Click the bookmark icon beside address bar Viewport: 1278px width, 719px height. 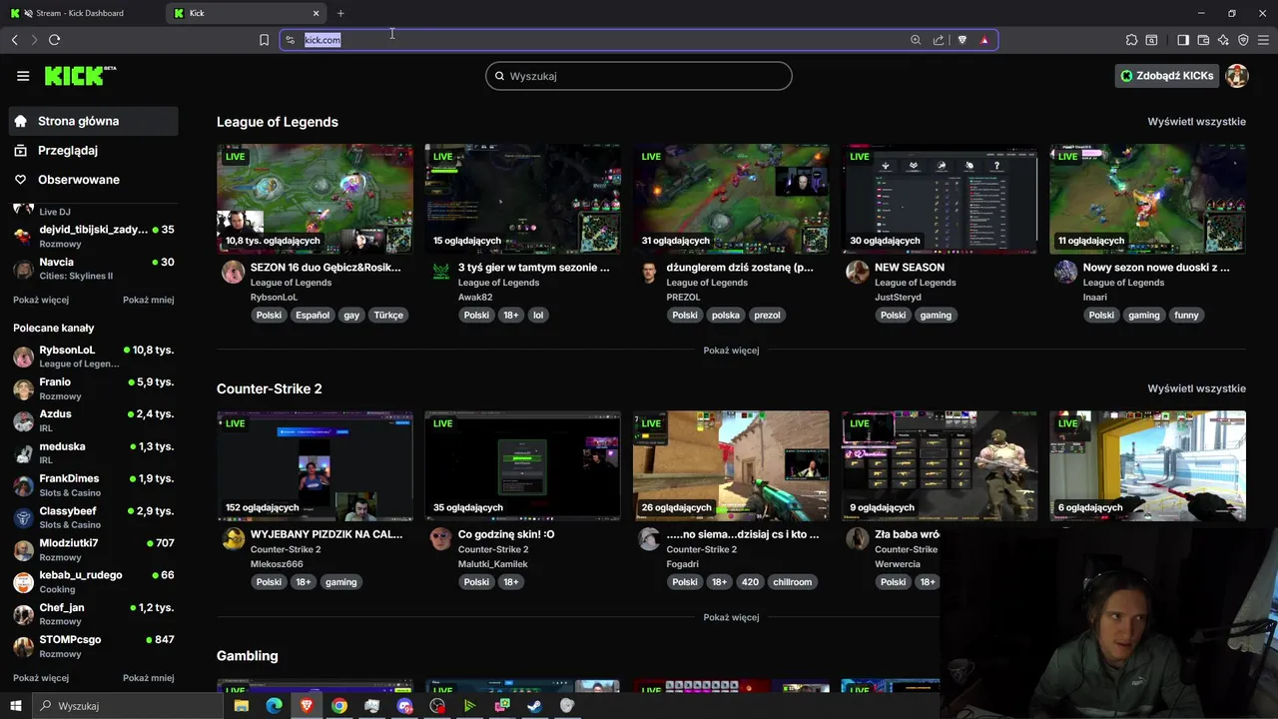click(264, 40)
